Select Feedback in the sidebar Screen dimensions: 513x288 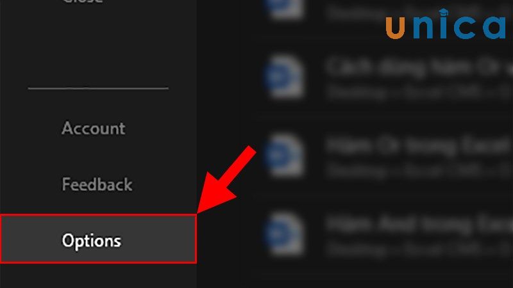coord(97,184)
